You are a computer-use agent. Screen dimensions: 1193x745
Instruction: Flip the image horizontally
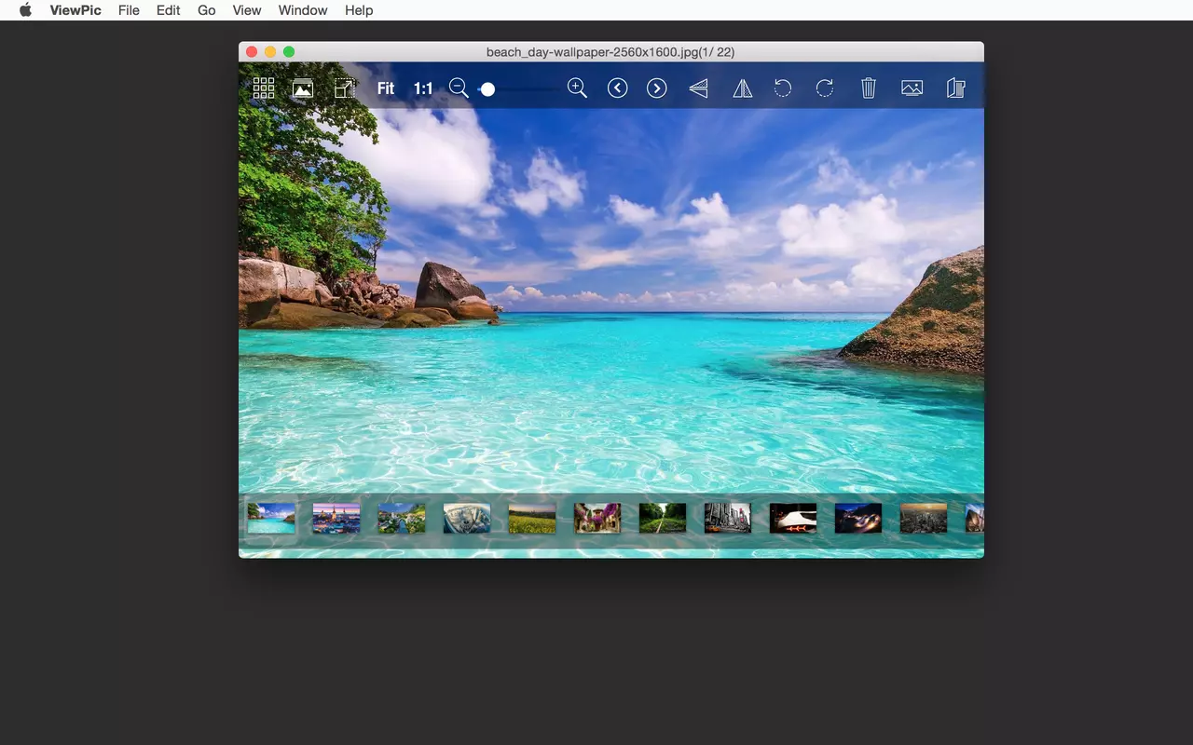pos(743,88)
